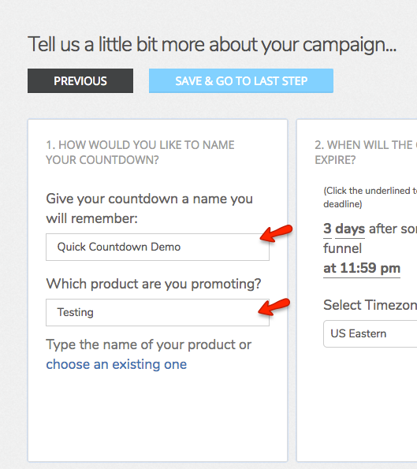
Task: Expand the US Eastern timezone dropdown
Action: point(370,333)
